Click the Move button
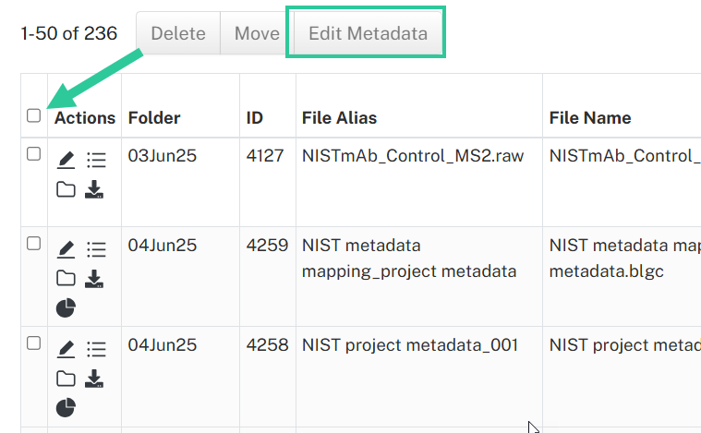Viewport: 701px width, 433px height. [257, 33]
